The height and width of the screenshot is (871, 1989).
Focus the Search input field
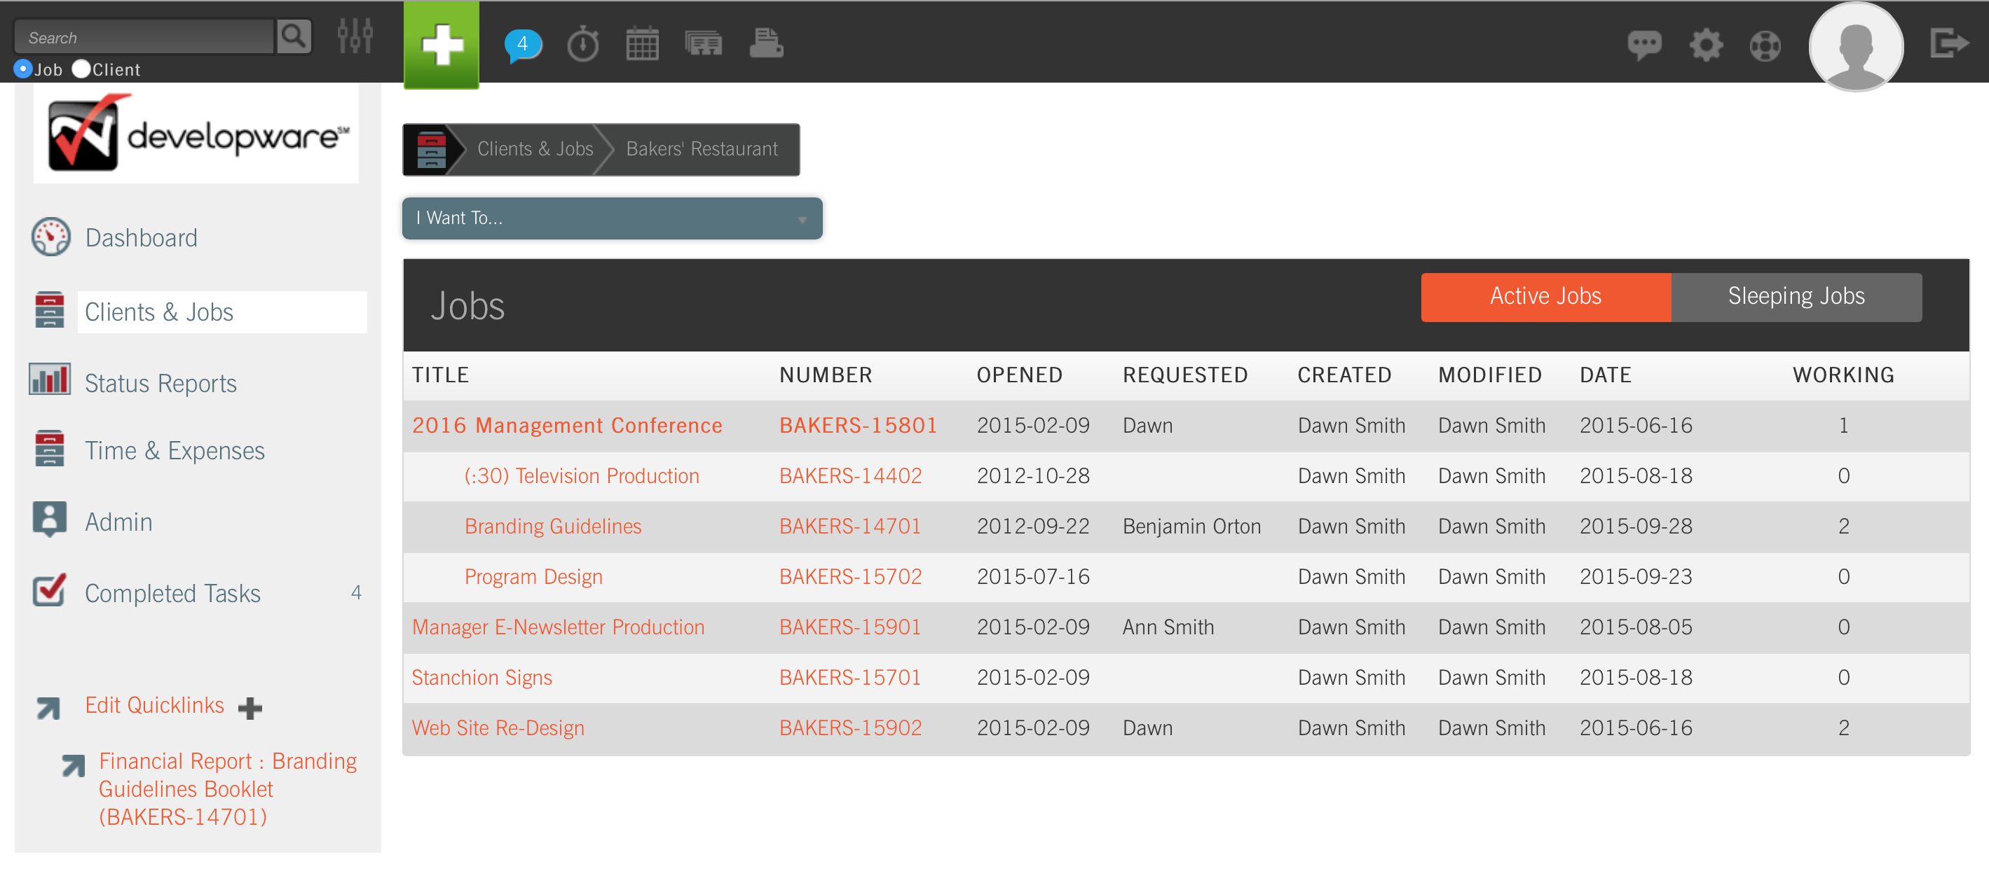tap(144, 37)
